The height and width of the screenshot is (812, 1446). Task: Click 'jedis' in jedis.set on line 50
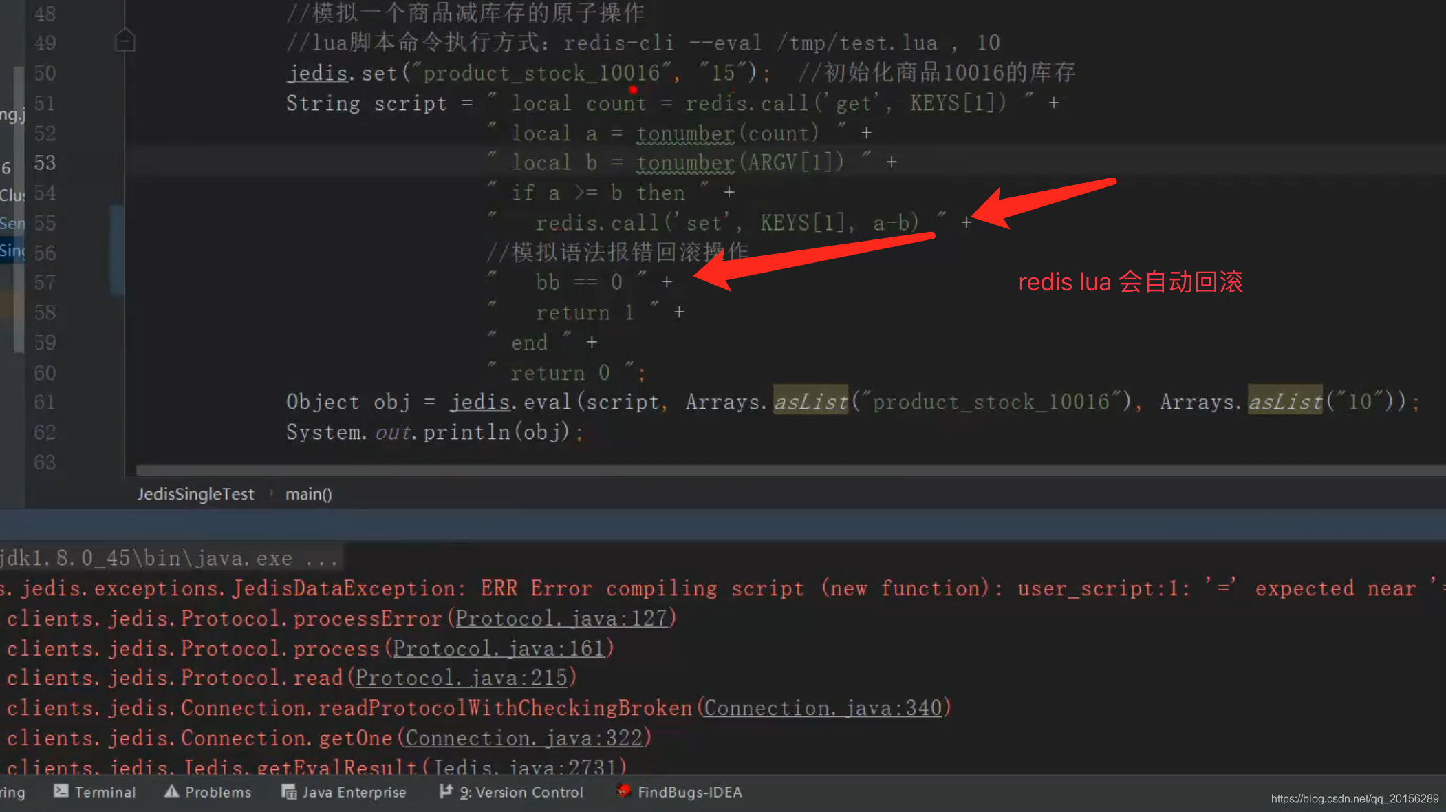point(317,72)
